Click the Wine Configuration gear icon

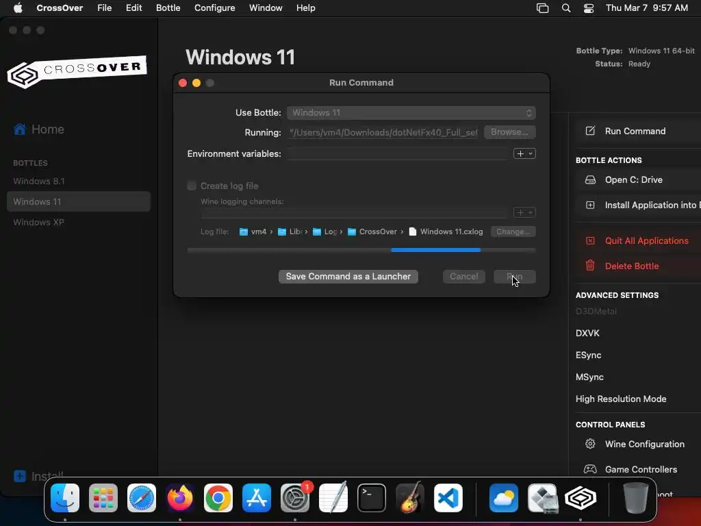coord(590,444)
